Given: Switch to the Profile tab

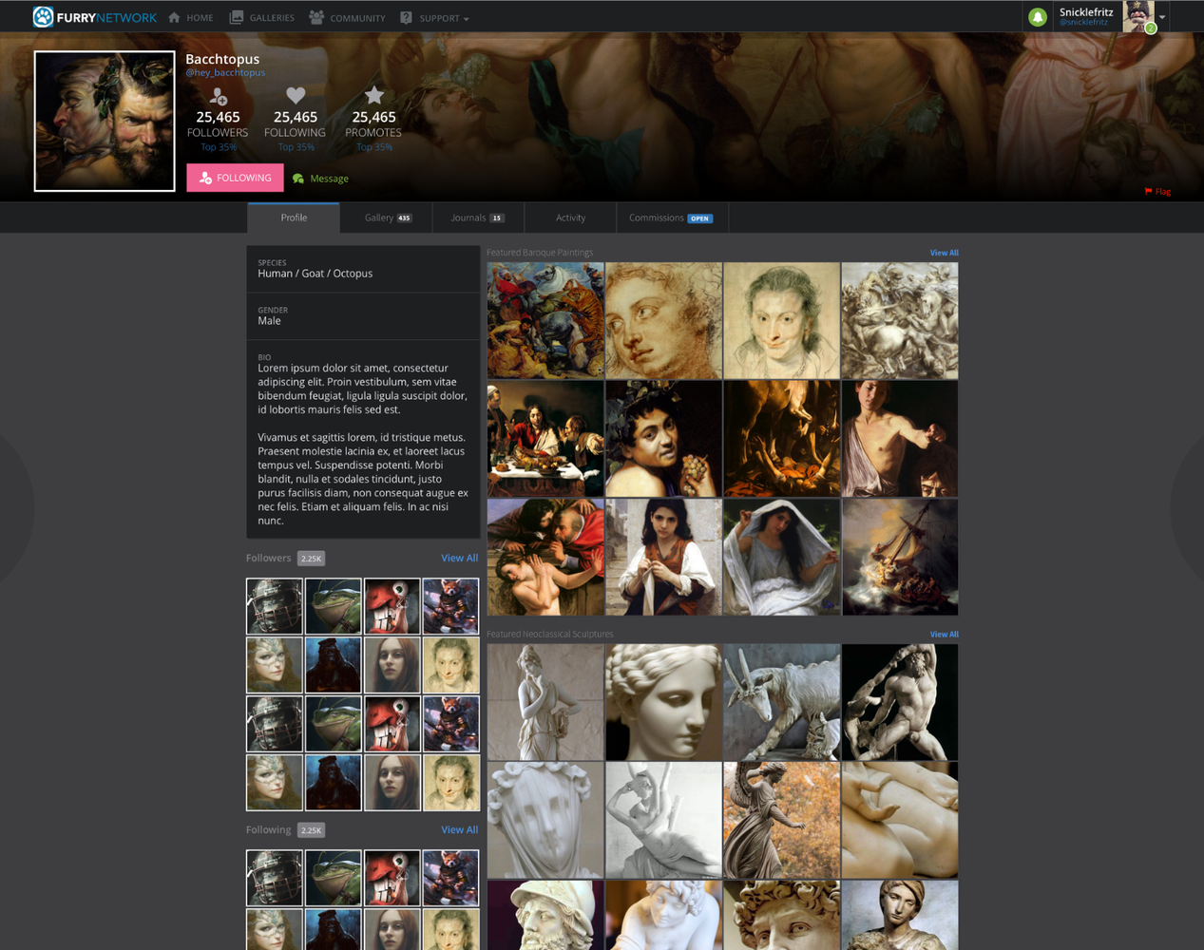Looking at the screenshot, I should [x=294, y=218].
